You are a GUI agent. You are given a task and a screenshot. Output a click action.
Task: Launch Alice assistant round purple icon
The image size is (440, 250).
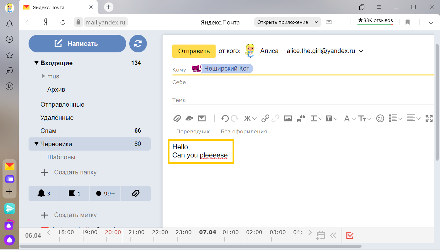9,240
